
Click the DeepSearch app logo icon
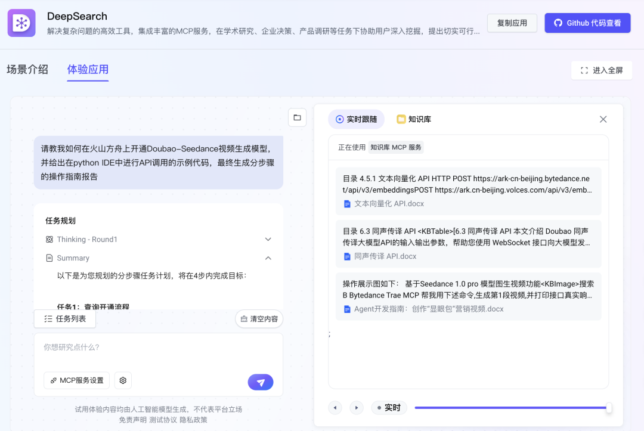(21, 23)
